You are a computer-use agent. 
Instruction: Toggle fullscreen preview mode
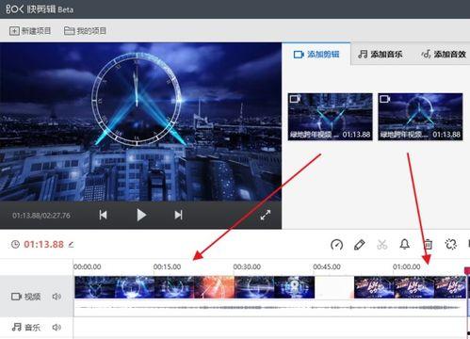[x=266, y=215]
